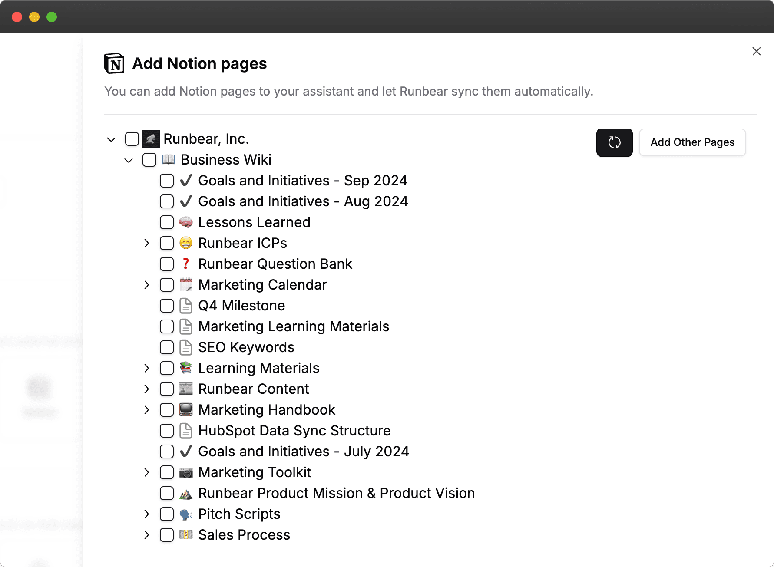Click the Add Other Pages button
The width and height of the screenshot is (774, 567).
click(692, 142)
